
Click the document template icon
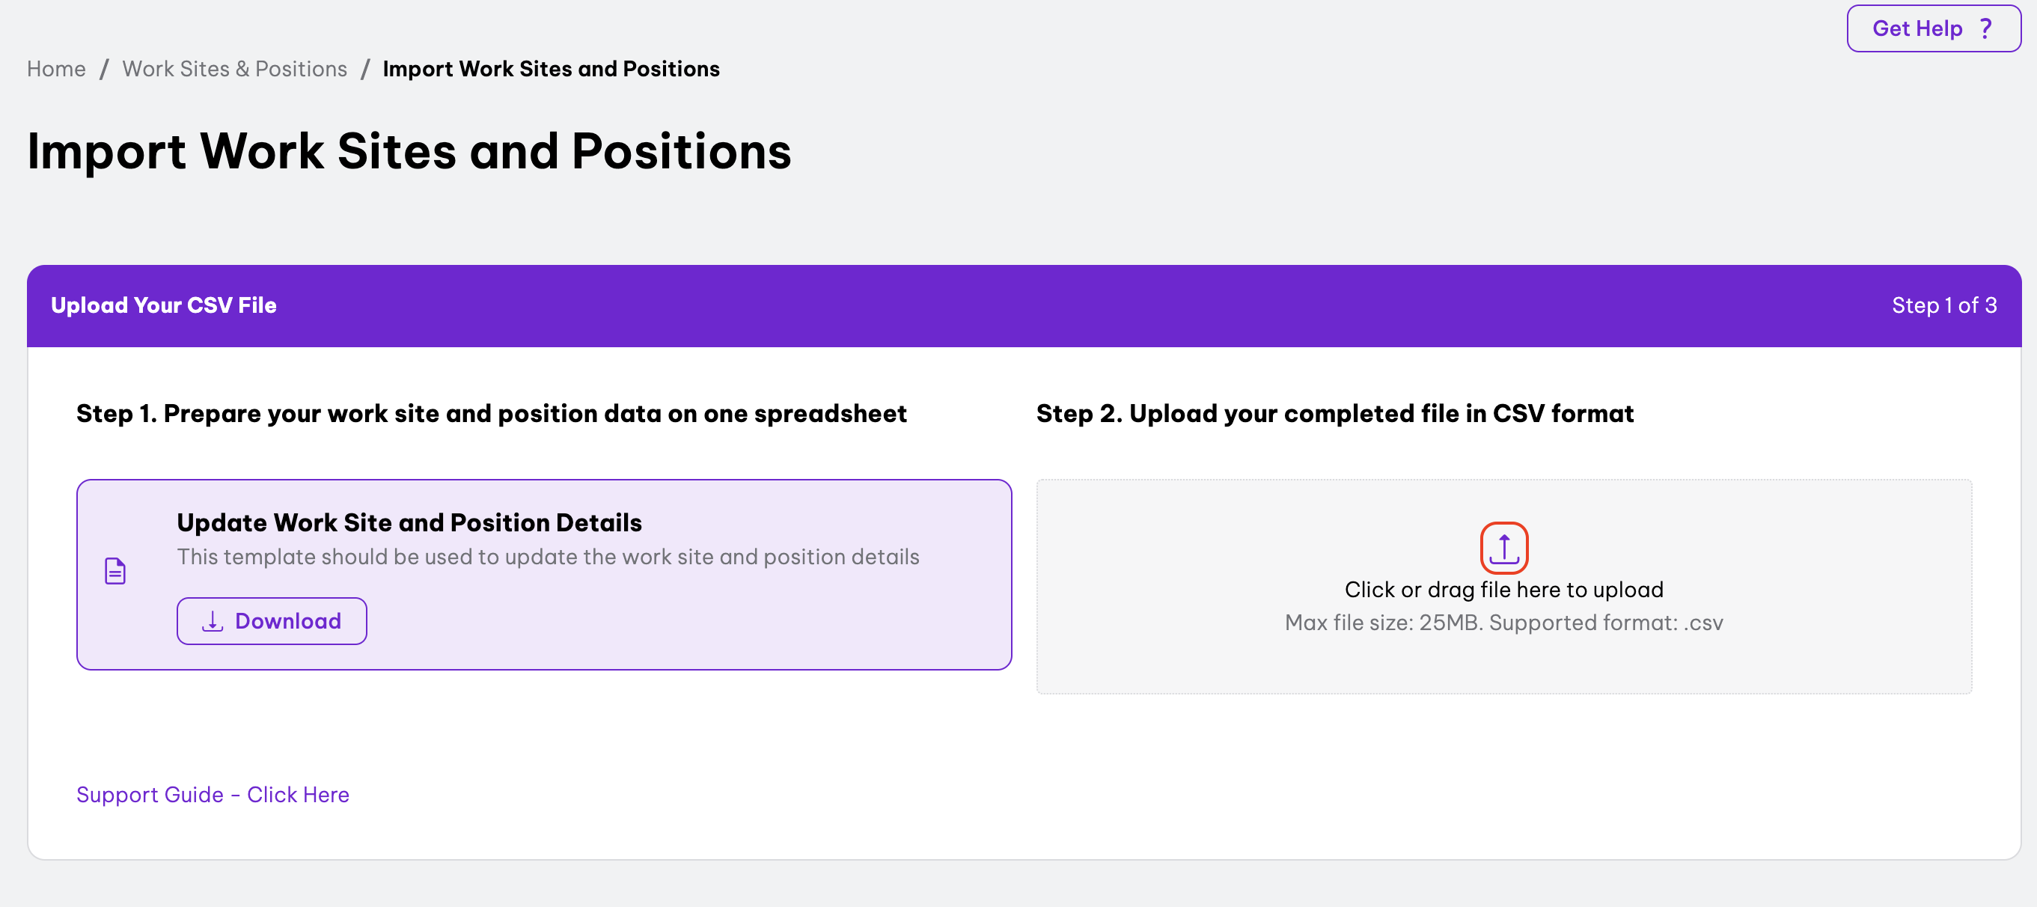(115, 571)
